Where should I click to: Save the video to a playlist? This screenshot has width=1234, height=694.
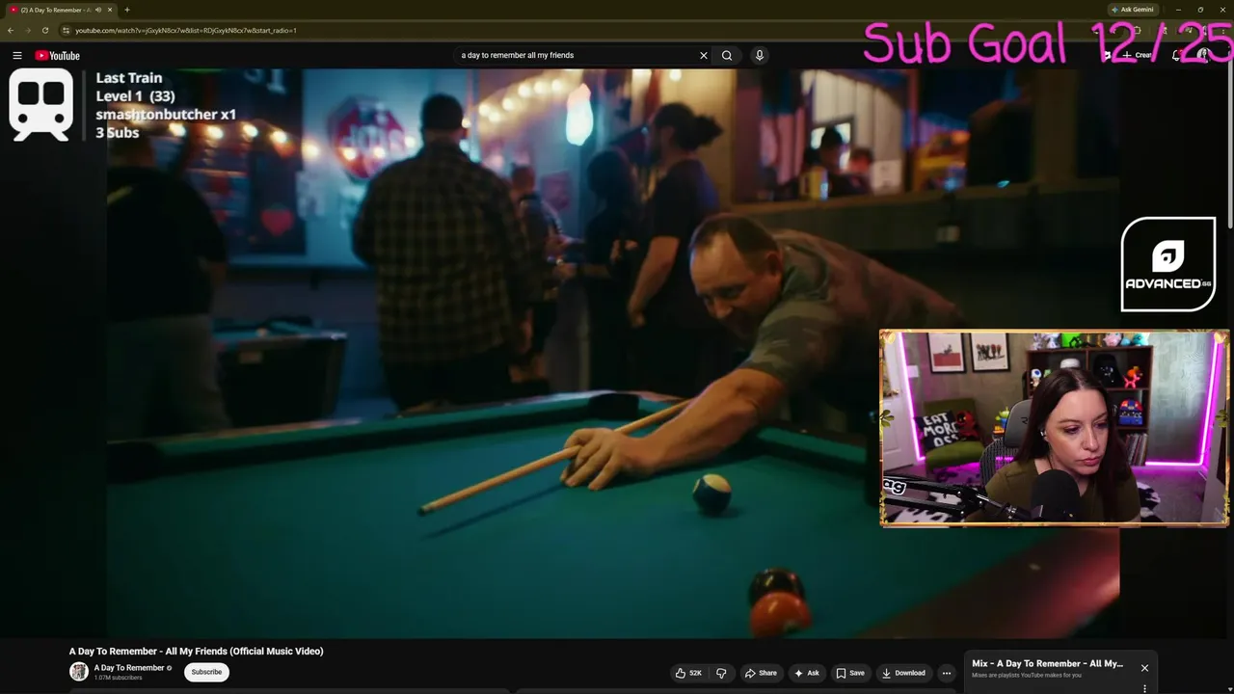[850, 673]
